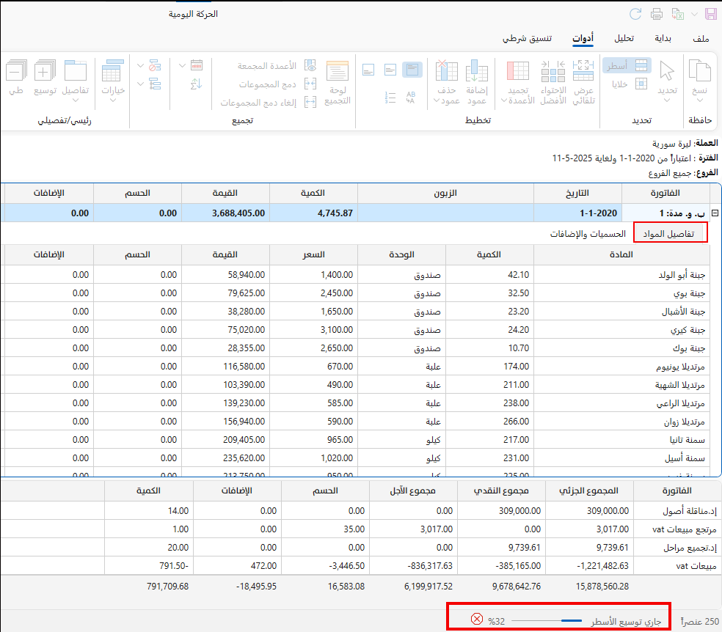Viewport: 722px width, 632px height.
Task: Collapse the ب. و. مدة: 1 invoice row
Action: [x=715, y=213]
